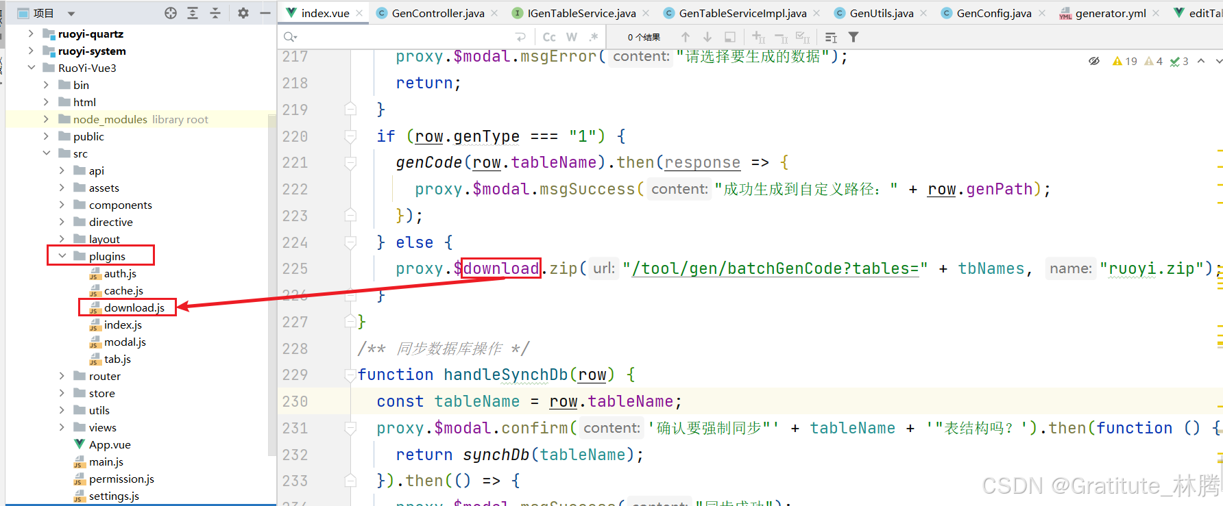Image resolution: width=1223 pixels, height=506 pixels.
Task: Open the search filter funnel icon
Action: 853,37
